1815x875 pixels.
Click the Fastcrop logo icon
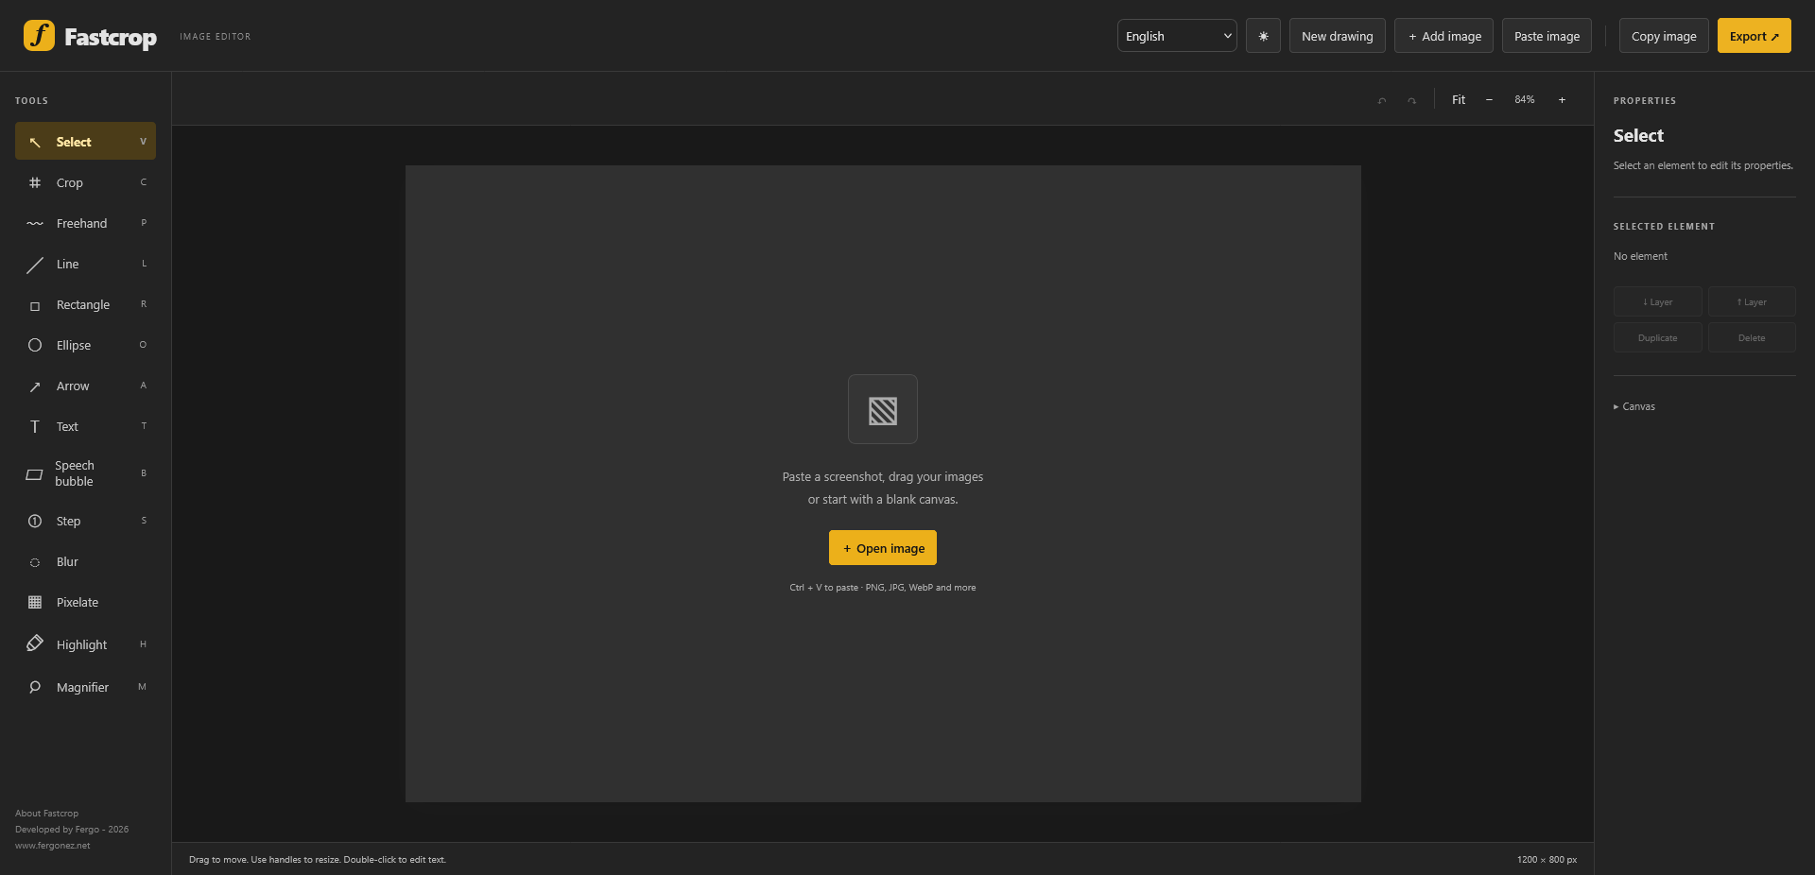click(39, 36)
